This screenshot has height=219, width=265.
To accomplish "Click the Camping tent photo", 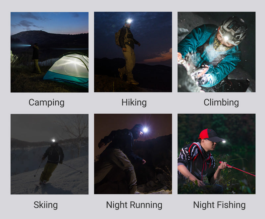I will [x=49, y=52].
